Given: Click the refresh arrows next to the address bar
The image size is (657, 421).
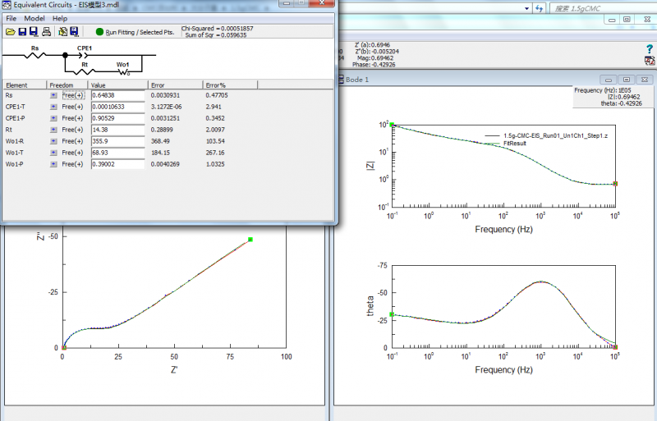Looking at the screenshot, I should coord(540,8).
